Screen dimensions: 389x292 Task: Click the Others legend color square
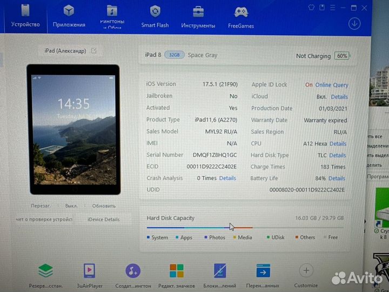click(x=297, y=237)
